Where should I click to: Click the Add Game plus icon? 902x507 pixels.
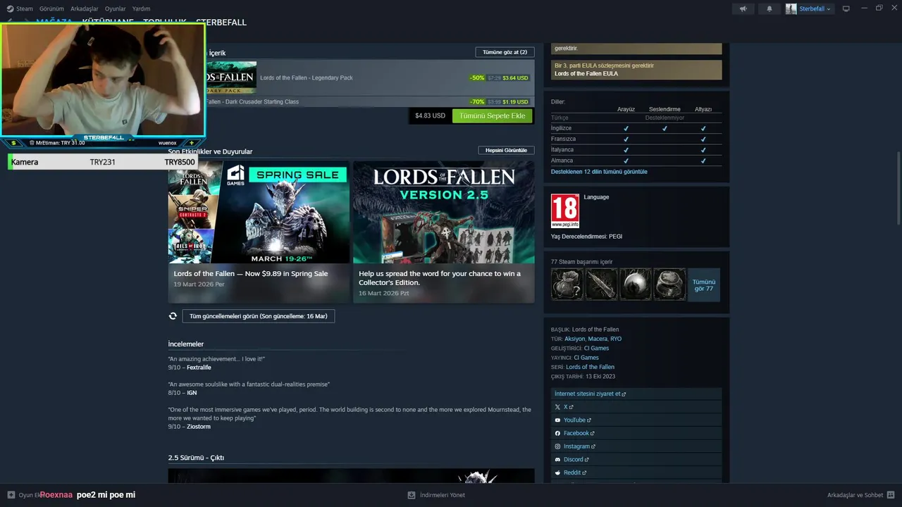point(11,495)
